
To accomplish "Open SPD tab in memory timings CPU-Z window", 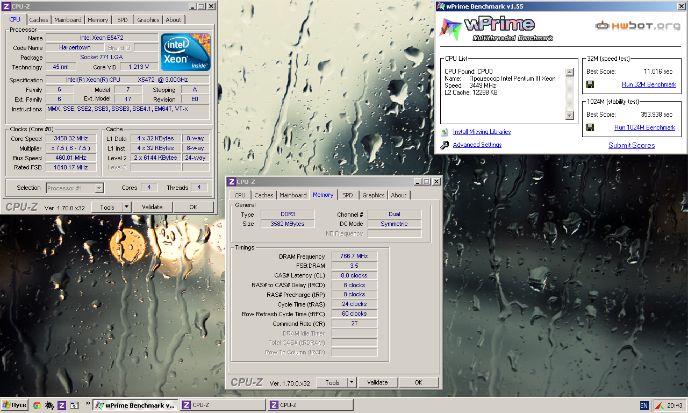I will pyautogui.click(x=348, y=195).
